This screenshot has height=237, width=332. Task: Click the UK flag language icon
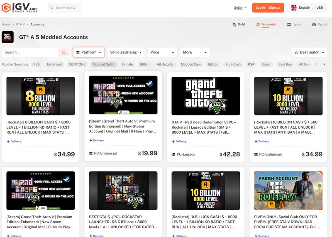coord(294,8)
